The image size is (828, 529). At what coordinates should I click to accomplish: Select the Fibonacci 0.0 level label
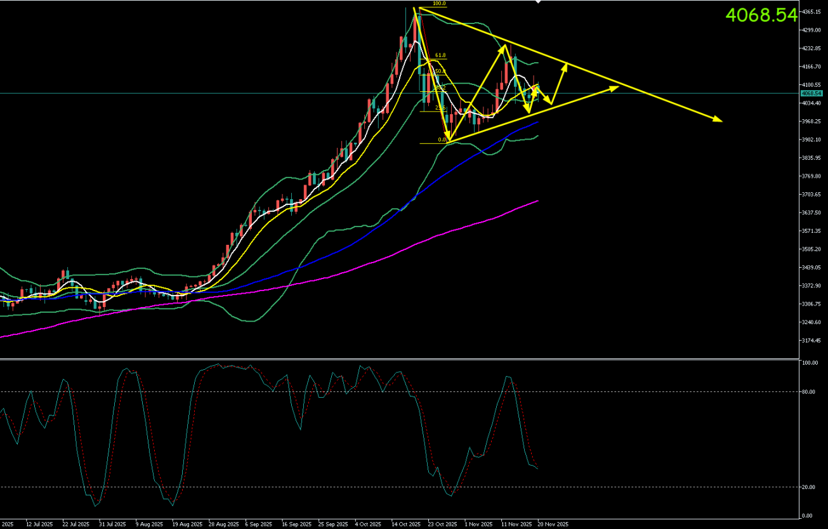(442, 140)
